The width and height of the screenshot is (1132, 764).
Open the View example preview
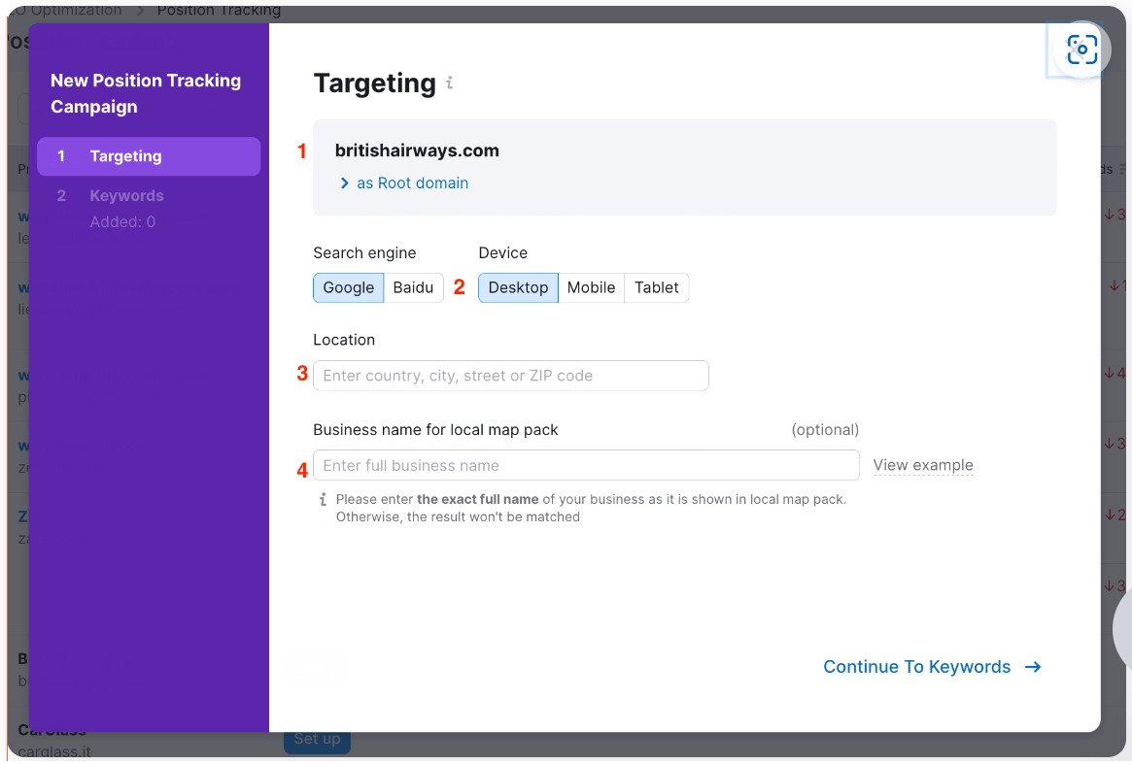pyautogui.click(x=922, y=465)
